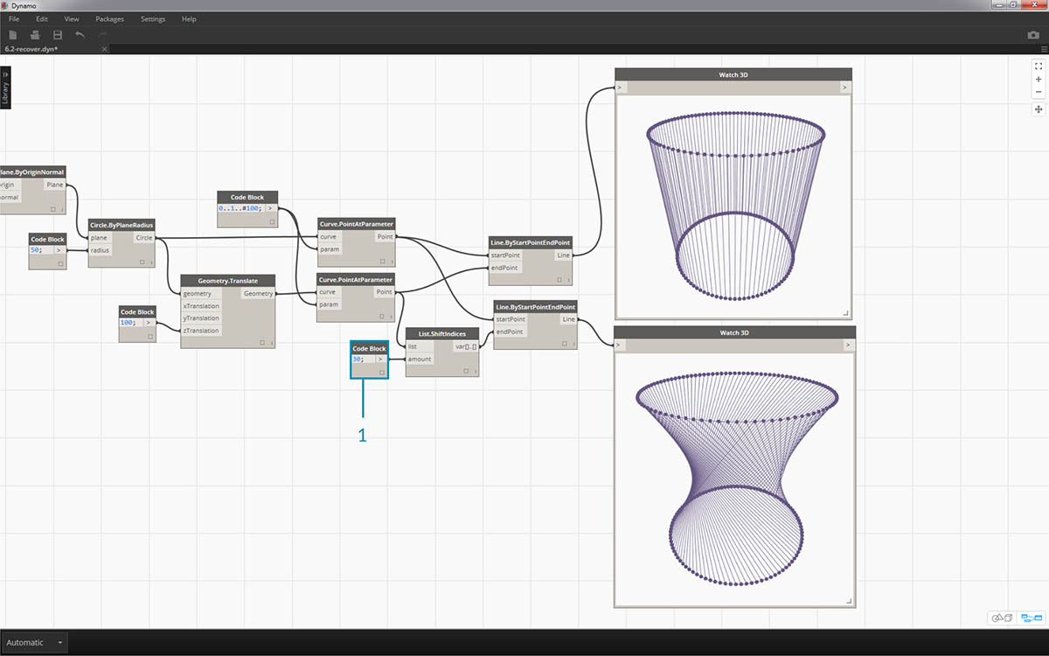Click the List.ShiftIndices node title
The height and width of the screenshot is (656, 1049).
click(x=443, y=334)
